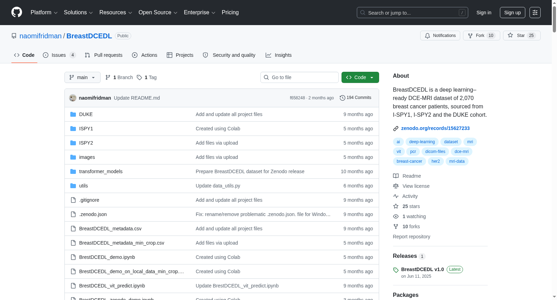
Task: Click the tag icon beside 1 Tag
Action: (x=139, y=77)
